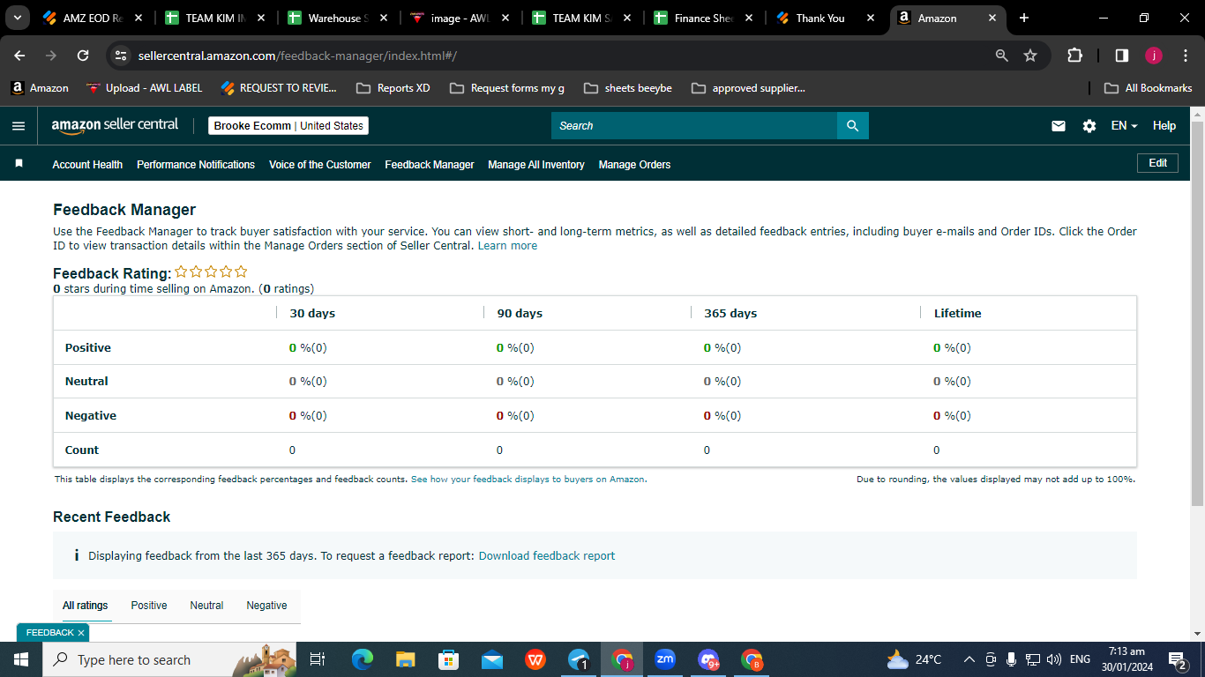Expand the EN language dropdown
Image resolution: width=1205 pixels, height=677 pixels.
(1124, 126)
